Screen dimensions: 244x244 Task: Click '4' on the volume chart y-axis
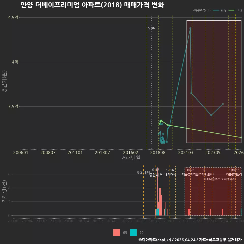pos(9,188)
